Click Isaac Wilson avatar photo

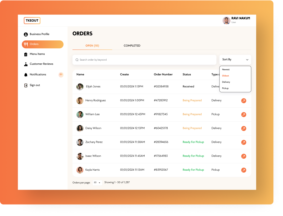[80, 156]
